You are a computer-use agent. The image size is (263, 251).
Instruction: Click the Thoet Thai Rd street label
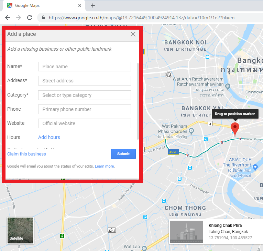(x=157, y=150)
